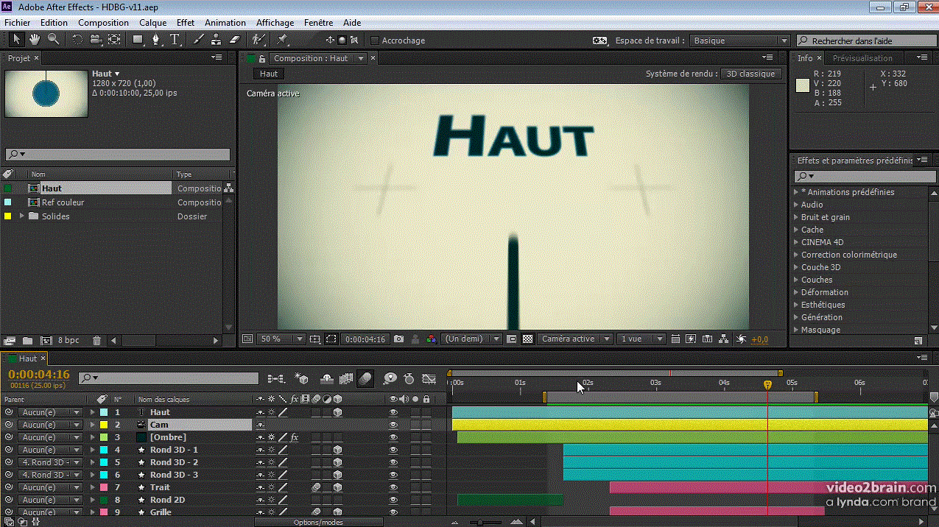Click the yellow label color of Cam layer

(104, 425)
